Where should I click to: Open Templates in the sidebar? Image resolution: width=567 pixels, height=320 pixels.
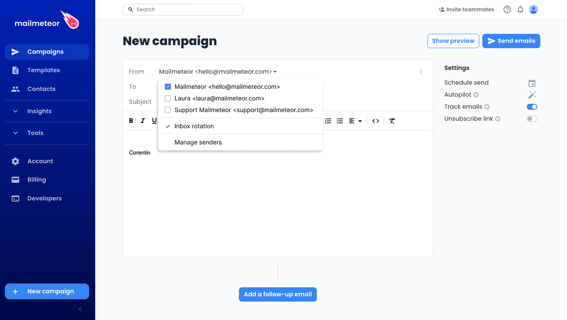47,70
